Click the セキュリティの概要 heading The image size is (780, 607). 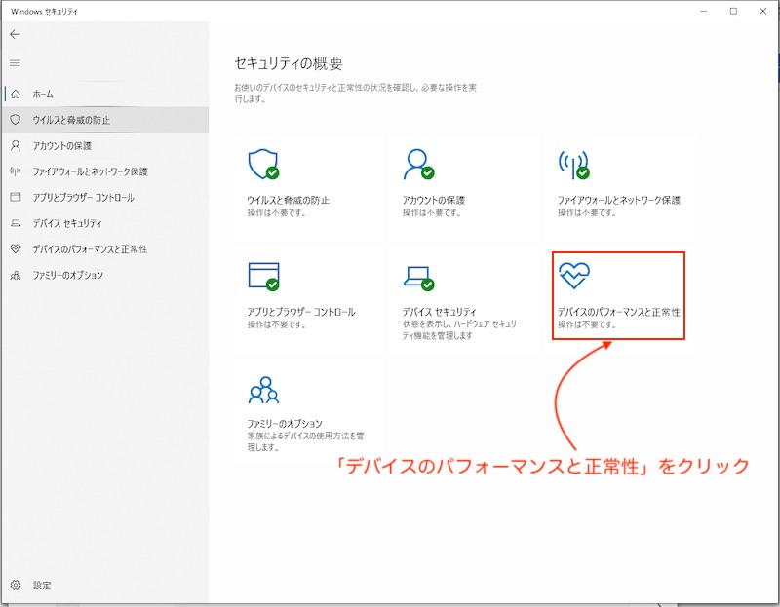(289, 63)
